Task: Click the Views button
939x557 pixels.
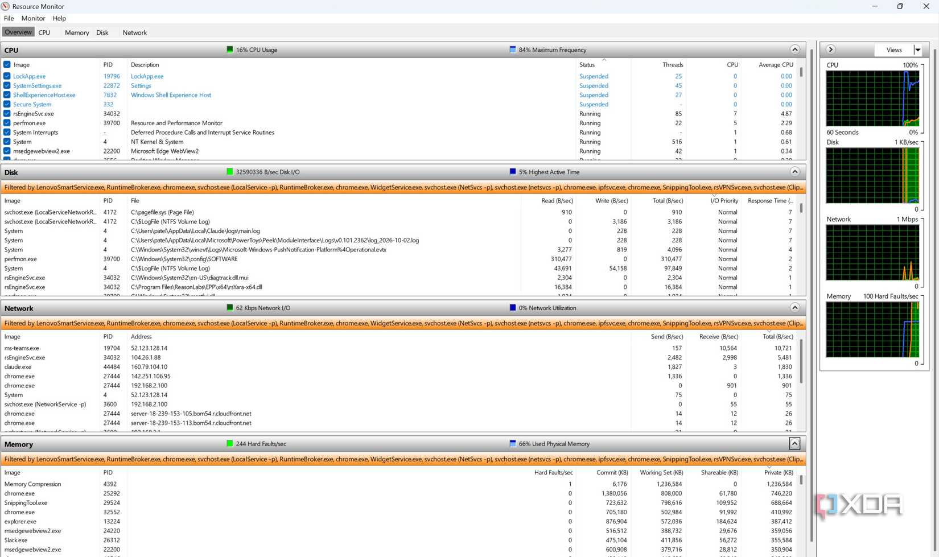Action: coord(893,50)
